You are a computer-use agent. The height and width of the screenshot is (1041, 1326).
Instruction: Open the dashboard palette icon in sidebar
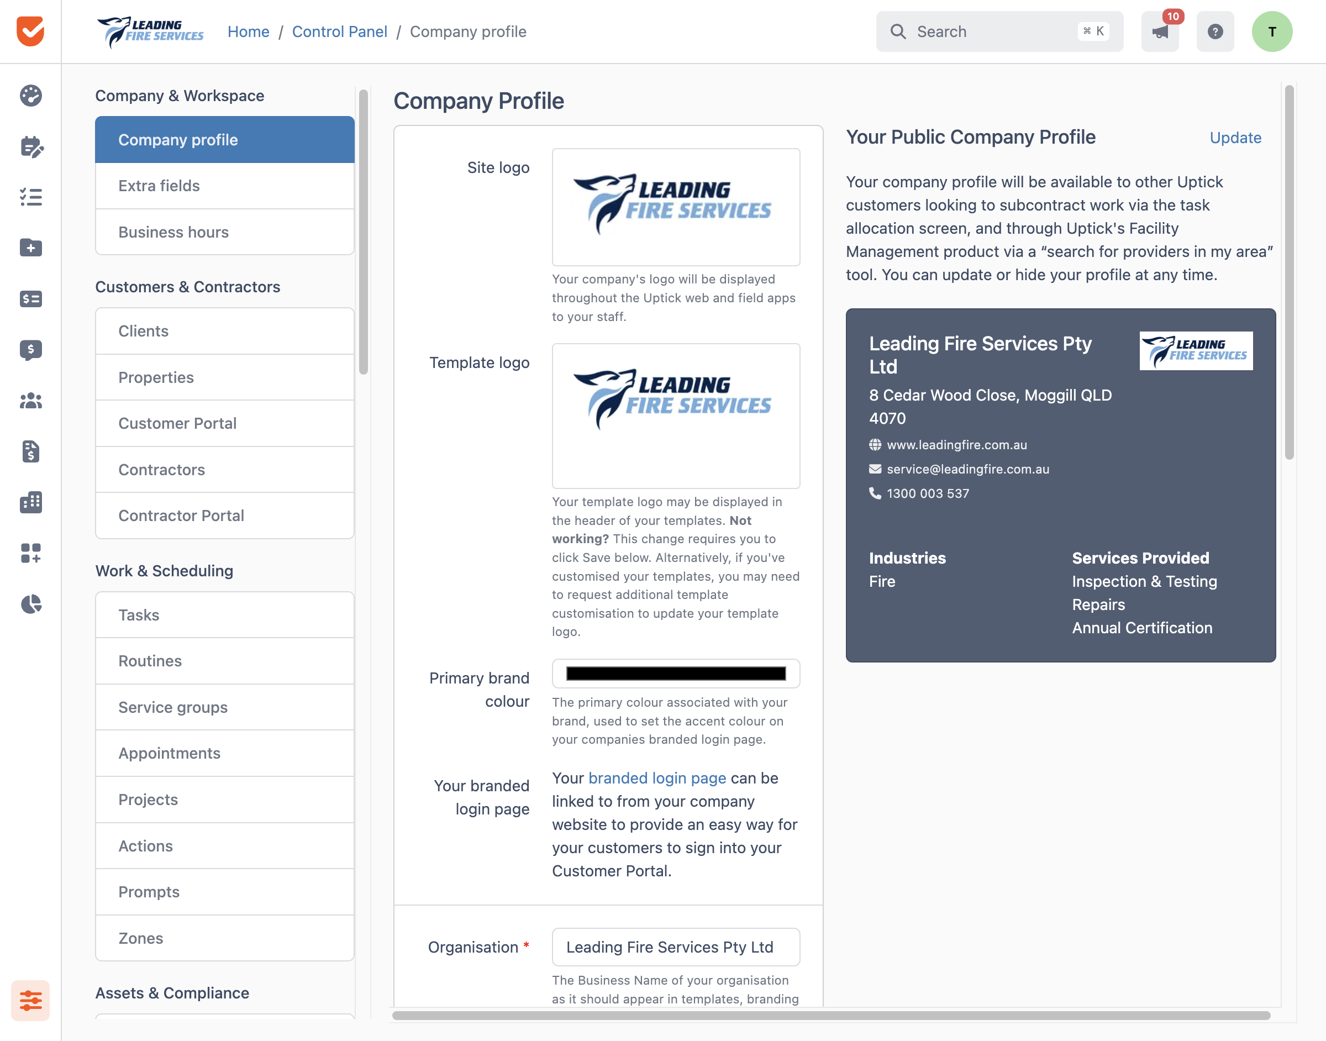[30, 96]
